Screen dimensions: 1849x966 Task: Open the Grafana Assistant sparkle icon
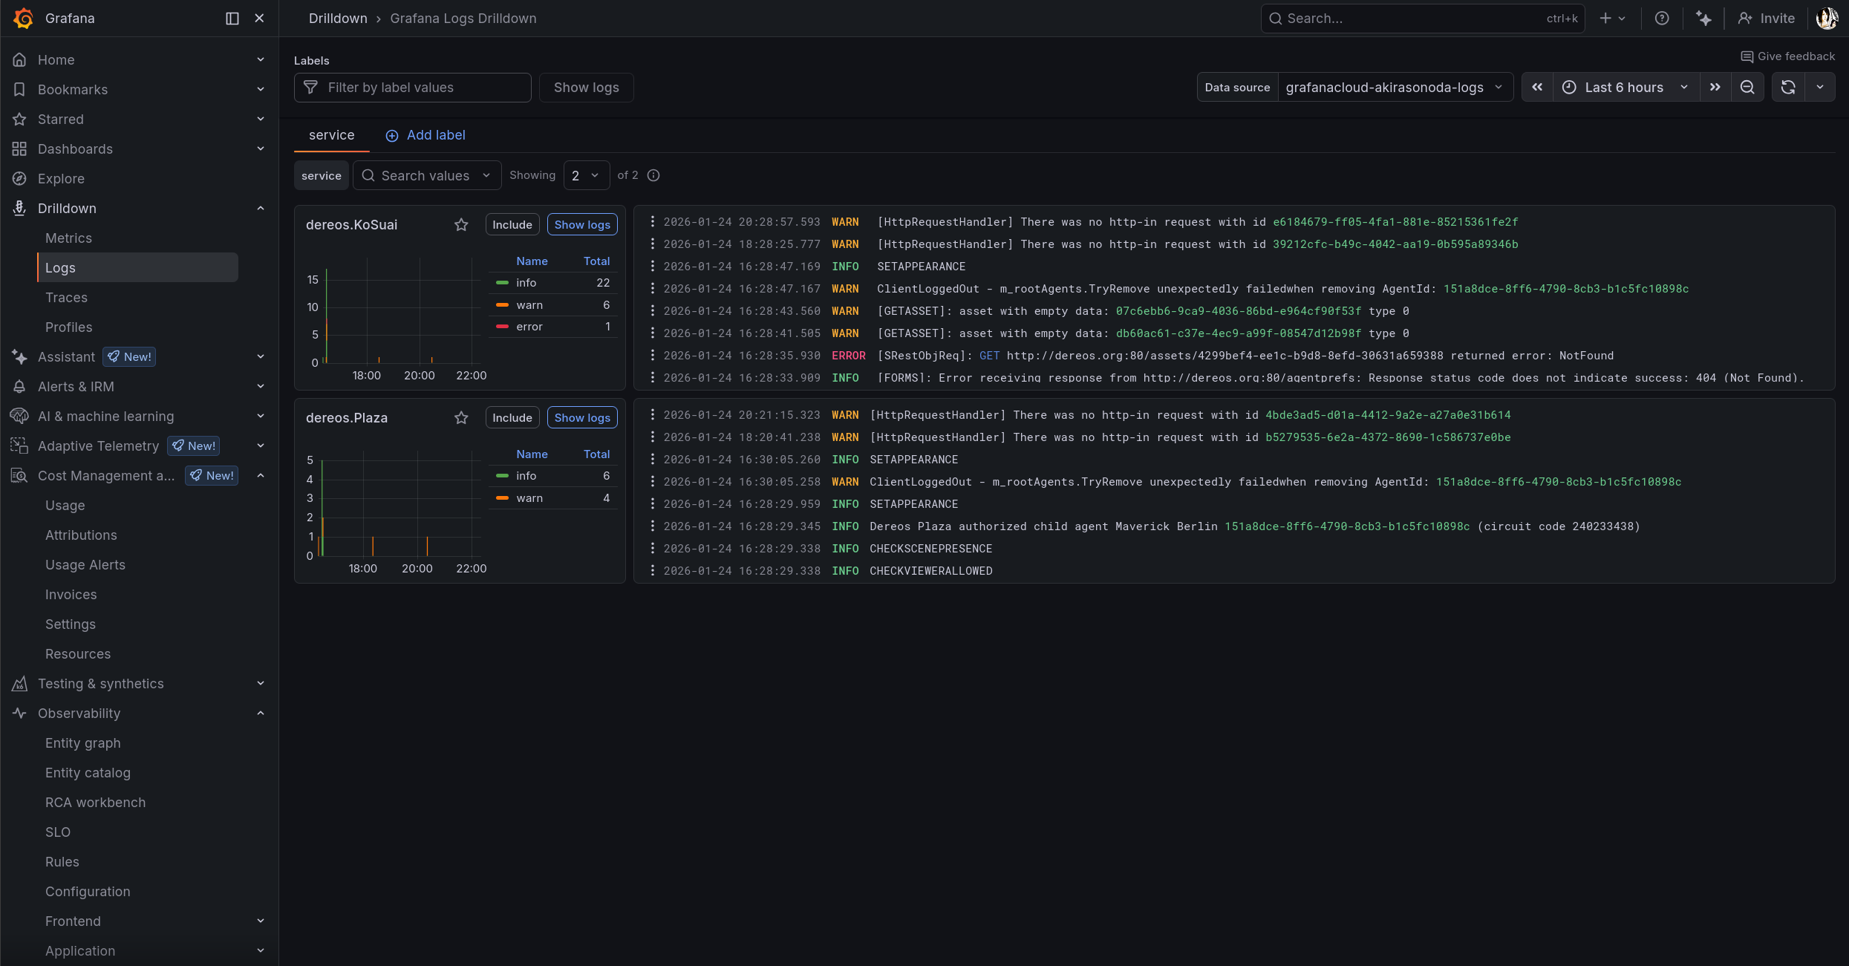(1703, 19)
